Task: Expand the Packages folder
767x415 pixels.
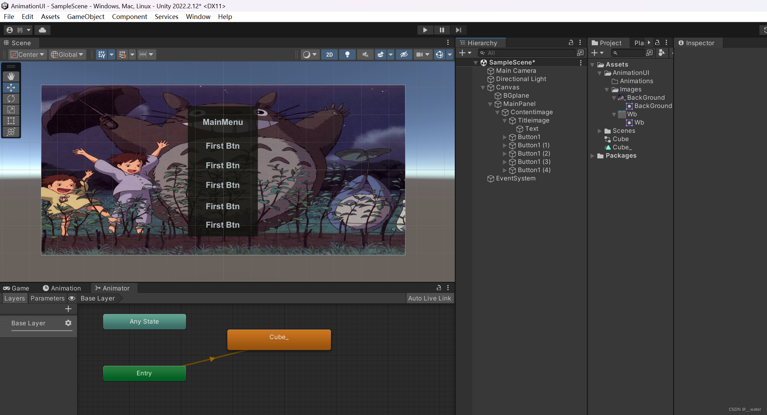Action: pos(592,156)
